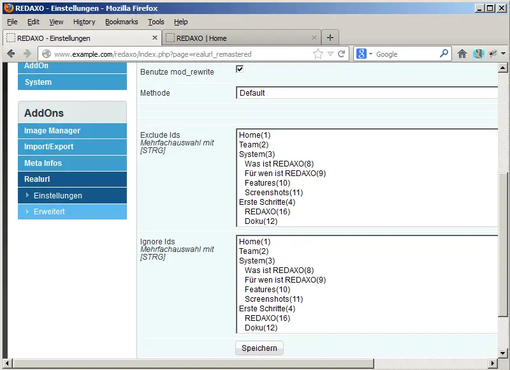The image size is (510, 370).
Task: Switch to the REDAXO | Home tab
Action: click(242, 38)
